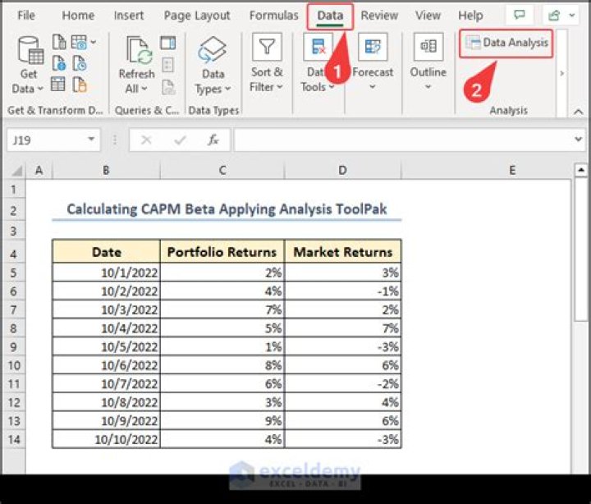Open the Forecast icon group
The width and height of the screenshot is (591, 504).
pyautogui.click(x=373, y=48)
